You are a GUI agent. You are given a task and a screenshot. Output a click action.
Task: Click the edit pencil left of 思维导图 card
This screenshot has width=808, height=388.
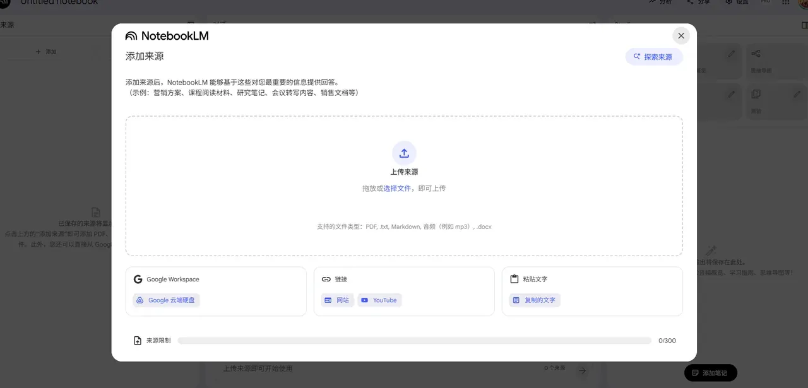click(x=732, y=54)
